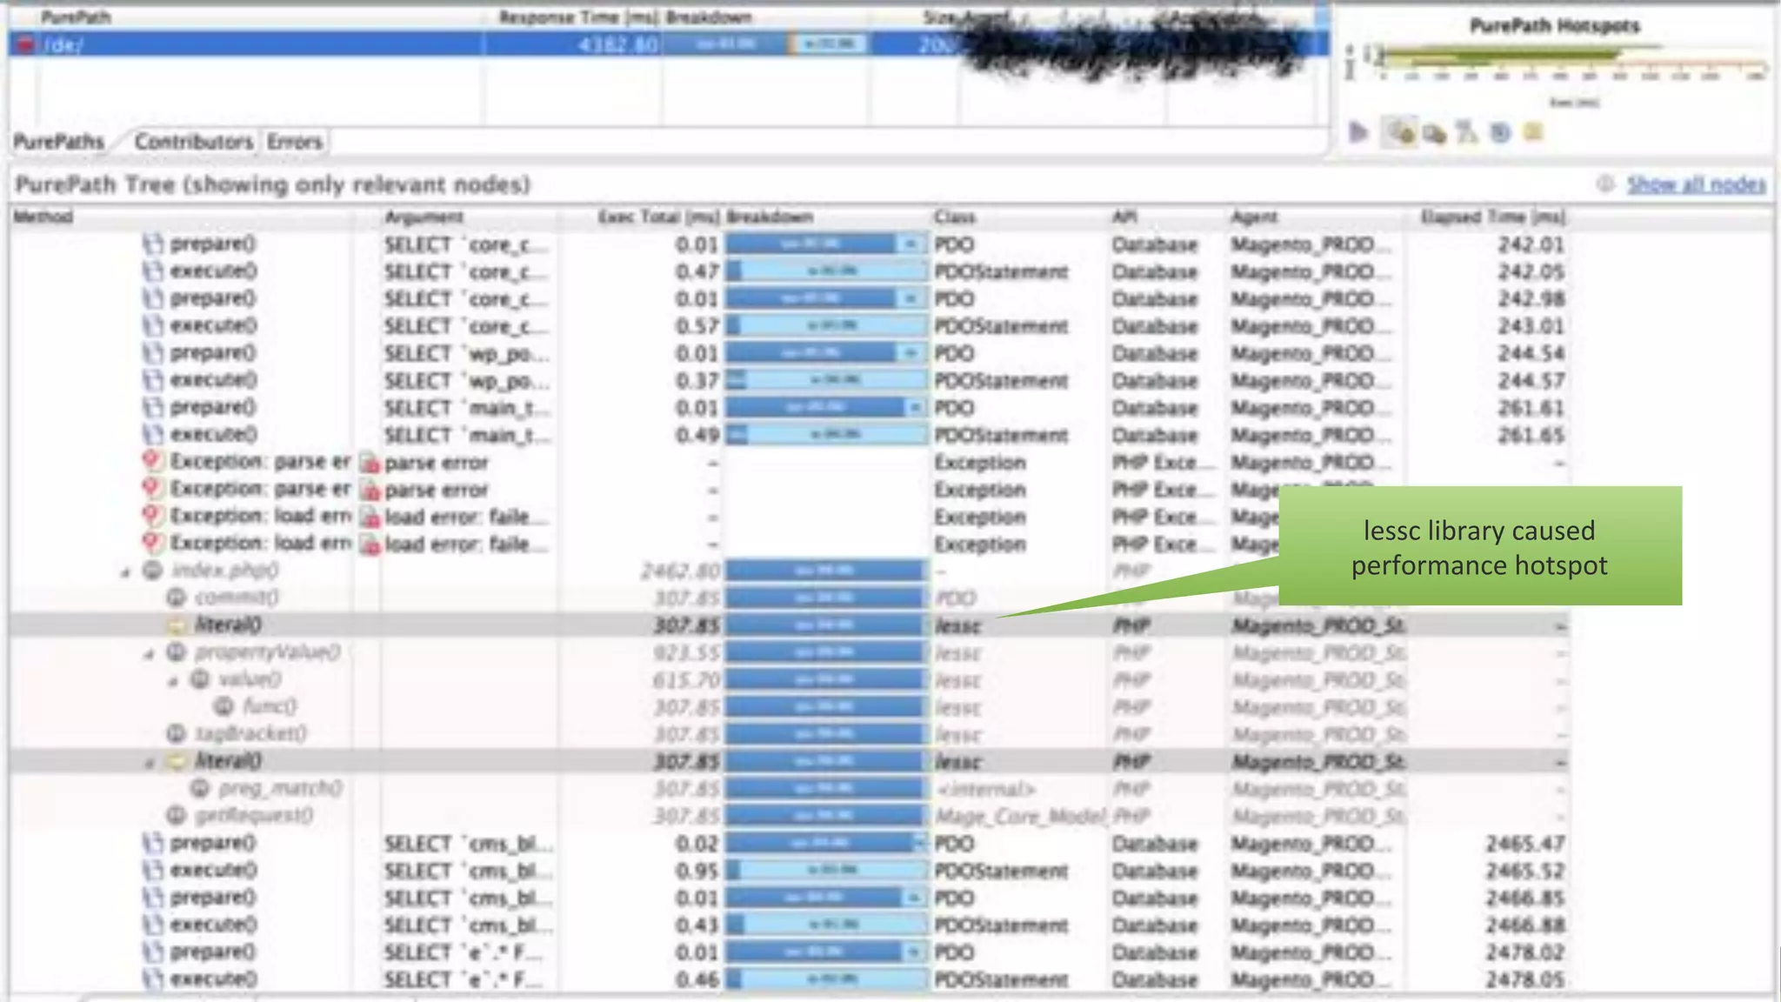Click the play arrow icon under PurePath Hotspots
1781x1002 pixels.
tap(1358, 132)
